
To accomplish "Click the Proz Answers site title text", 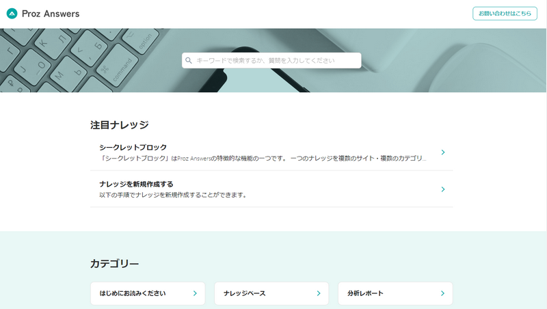I will [x=51, y=14].
